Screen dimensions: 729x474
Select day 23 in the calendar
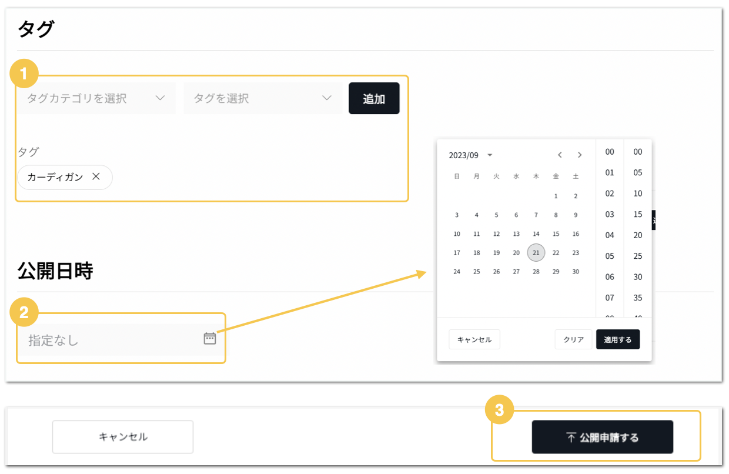(576, 253)
